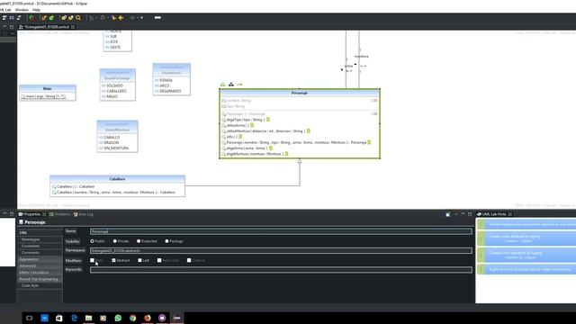Click green note icon beside utilizaMontura operation
Screen dimensions: 576x324
pyautogui.click(x=308, y=131)
